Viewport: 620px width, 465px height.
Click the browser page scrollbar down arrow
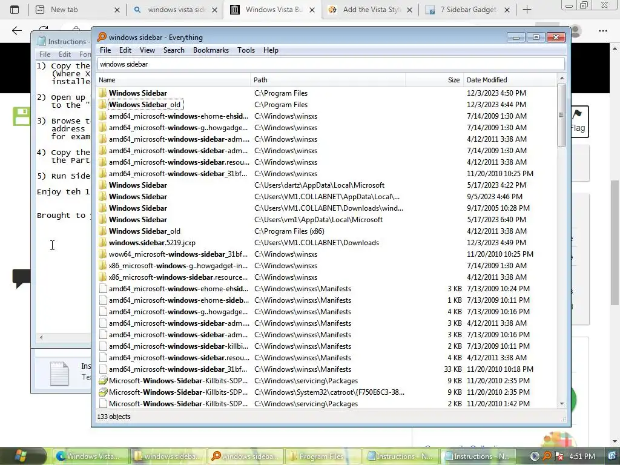click(615, 441)
